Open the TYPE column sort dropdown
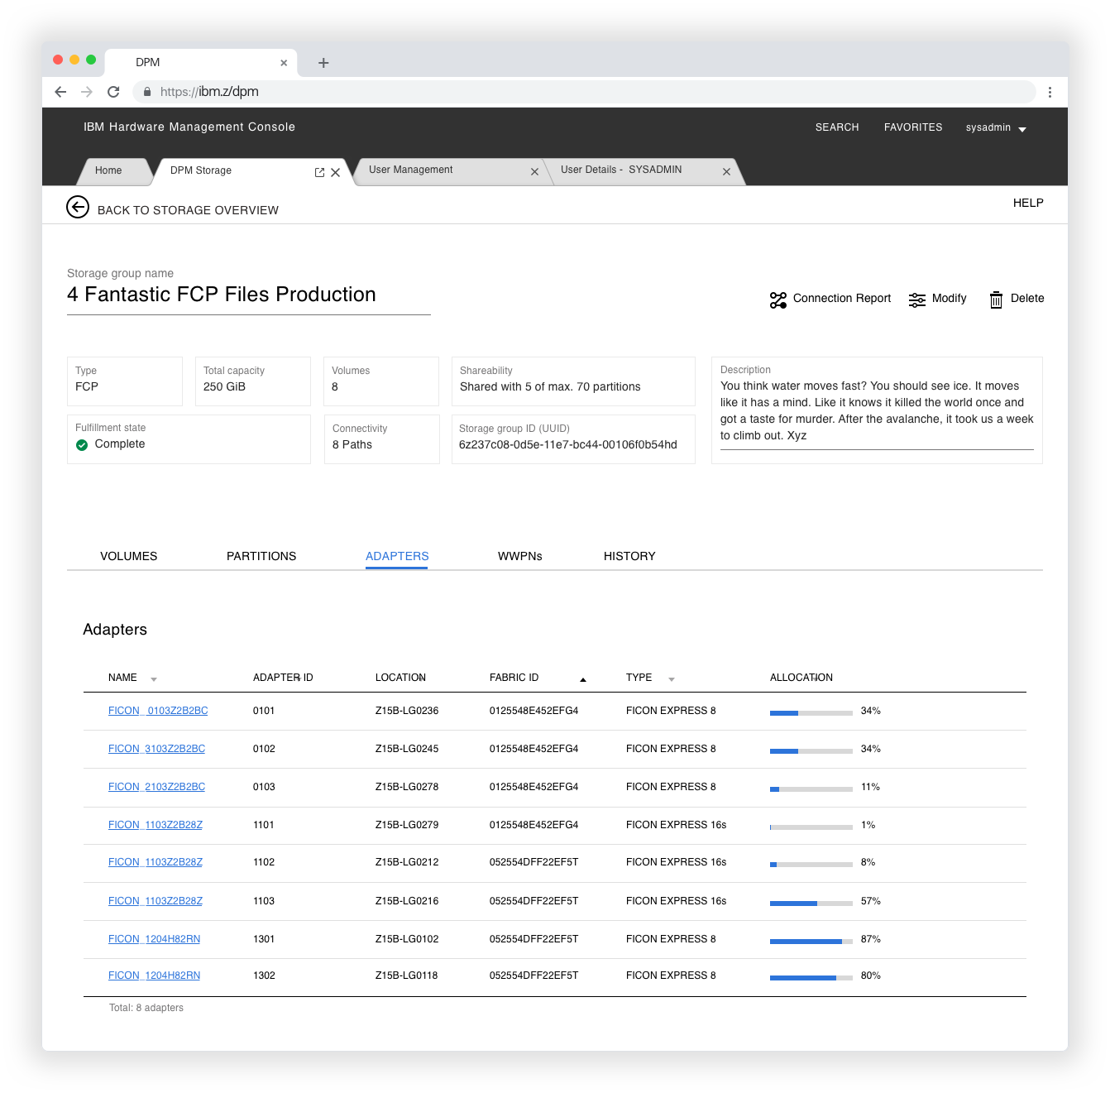This screenshot has width=1110, height=1093. pos(671,678)
